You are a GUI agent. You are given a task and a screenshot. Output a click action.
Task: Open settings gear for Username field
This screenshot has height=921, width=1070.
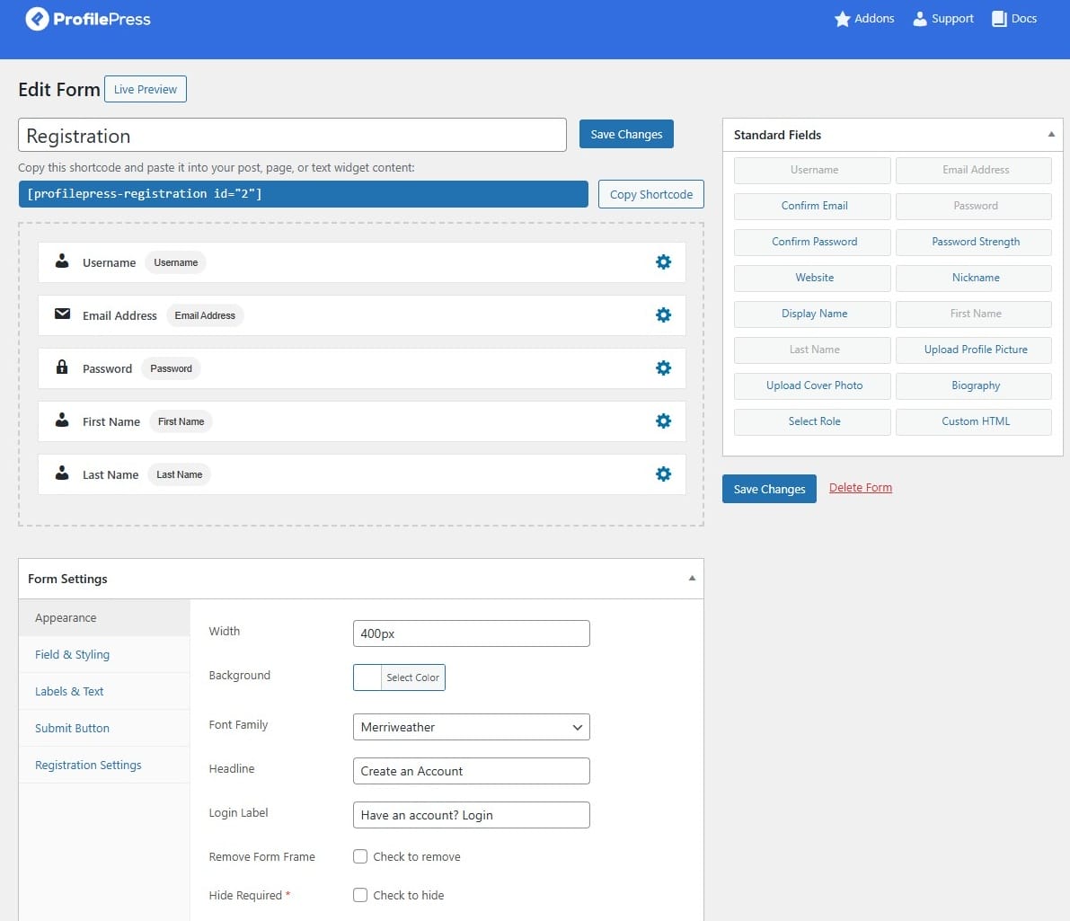[x=663, y=262]
